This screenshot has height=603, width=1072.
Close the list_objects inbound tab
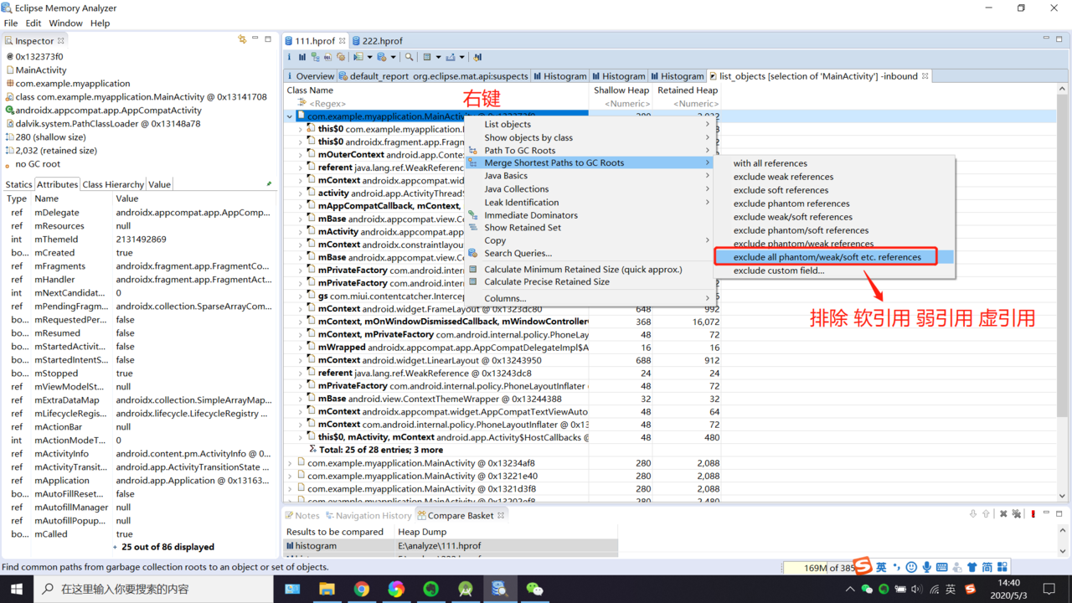point(925,75)
